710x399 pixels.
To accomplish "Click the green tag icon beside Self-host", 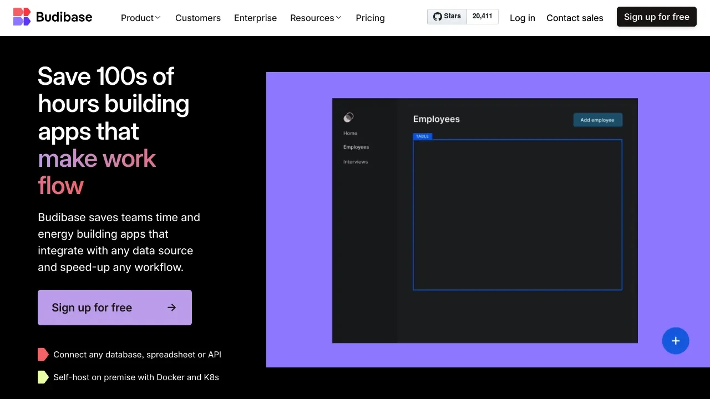I will pyautogui.click(x=43, y=377).
